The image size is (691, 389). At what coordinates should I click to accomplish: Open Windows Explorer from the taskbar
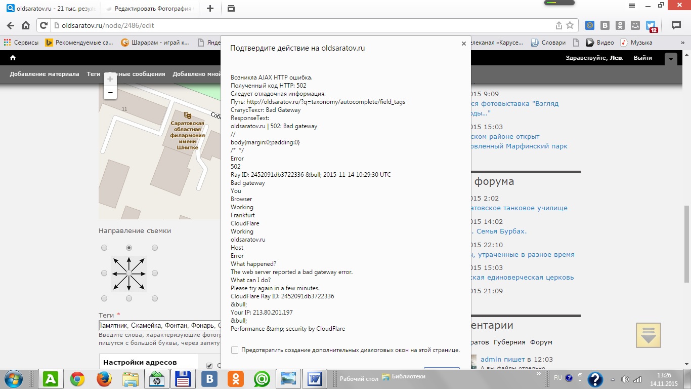(131, 379)
